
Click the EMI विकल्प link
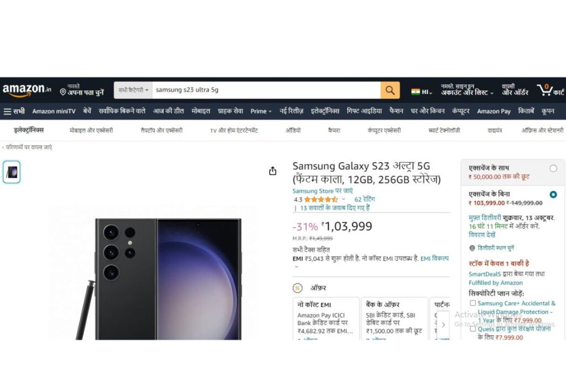click(434, 258)
